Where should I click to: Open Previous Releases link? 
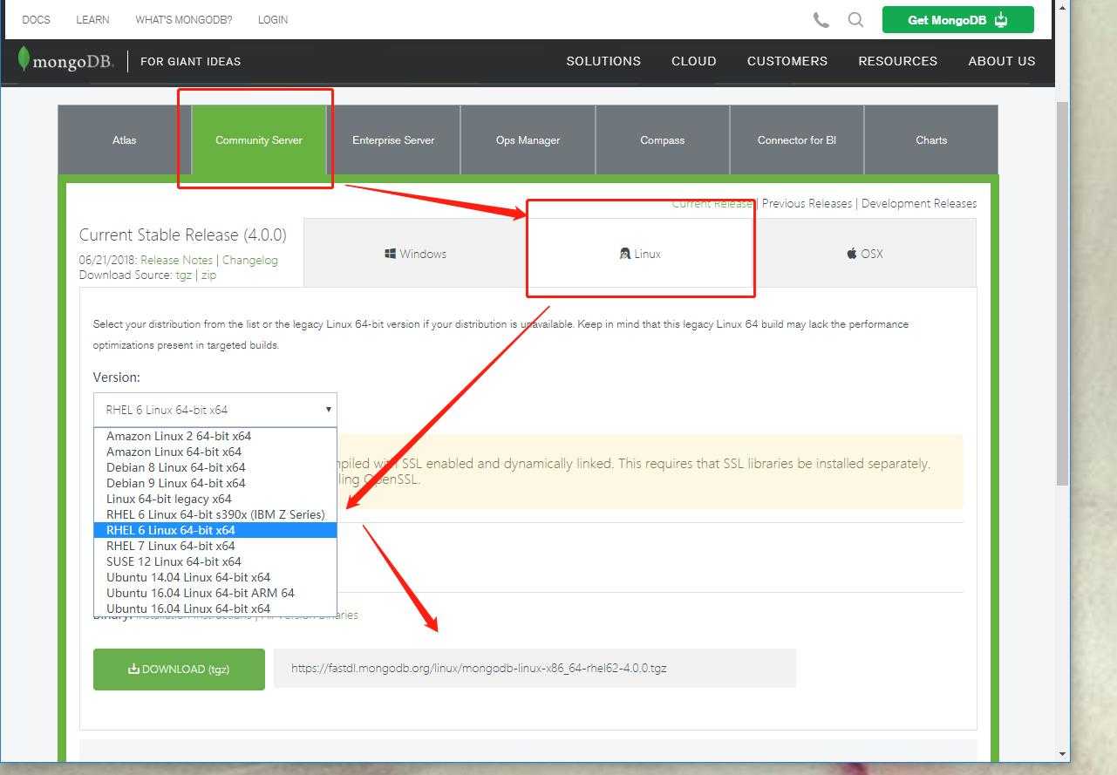coord(807,203)
